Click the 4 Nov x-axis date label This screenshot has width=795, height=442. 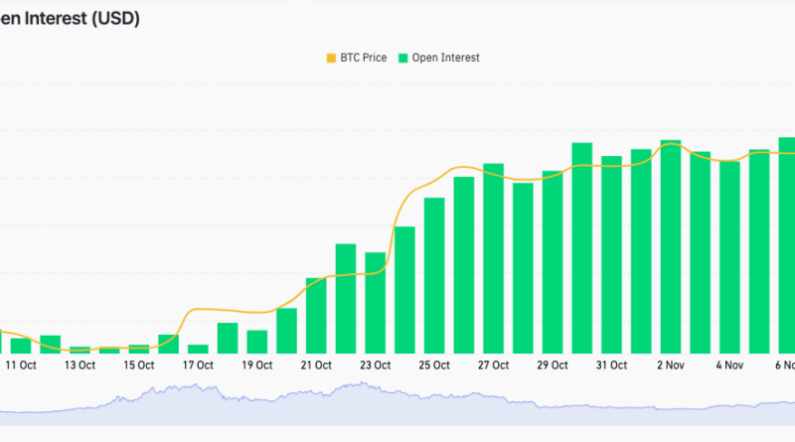click(729, 366)
